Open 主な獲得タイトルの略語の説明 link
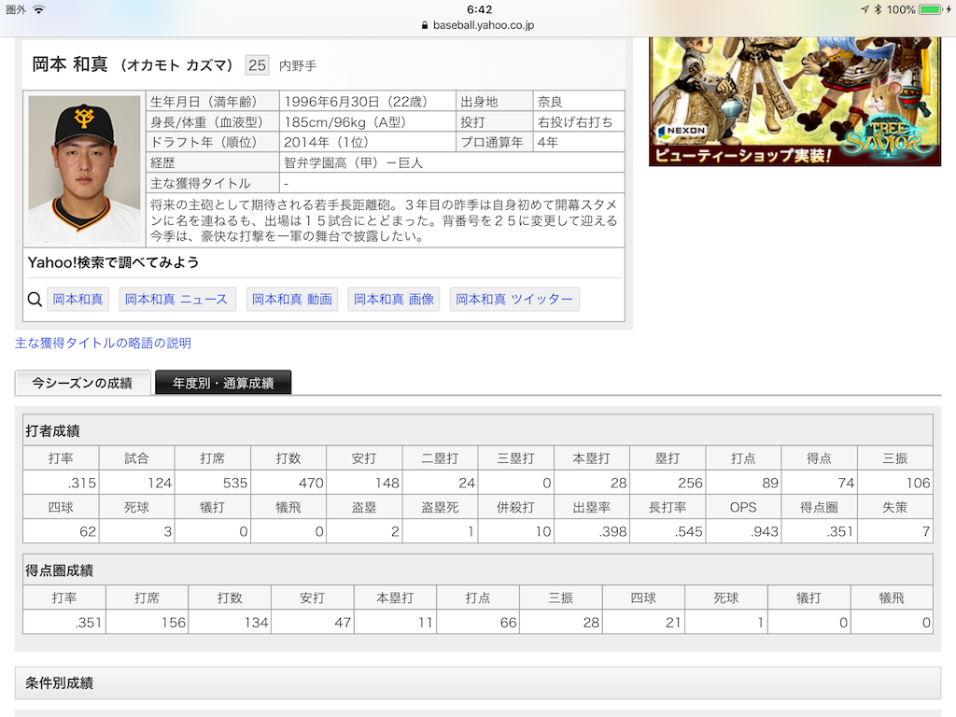Screen dimensions: 956x717 tap(103, 344)
